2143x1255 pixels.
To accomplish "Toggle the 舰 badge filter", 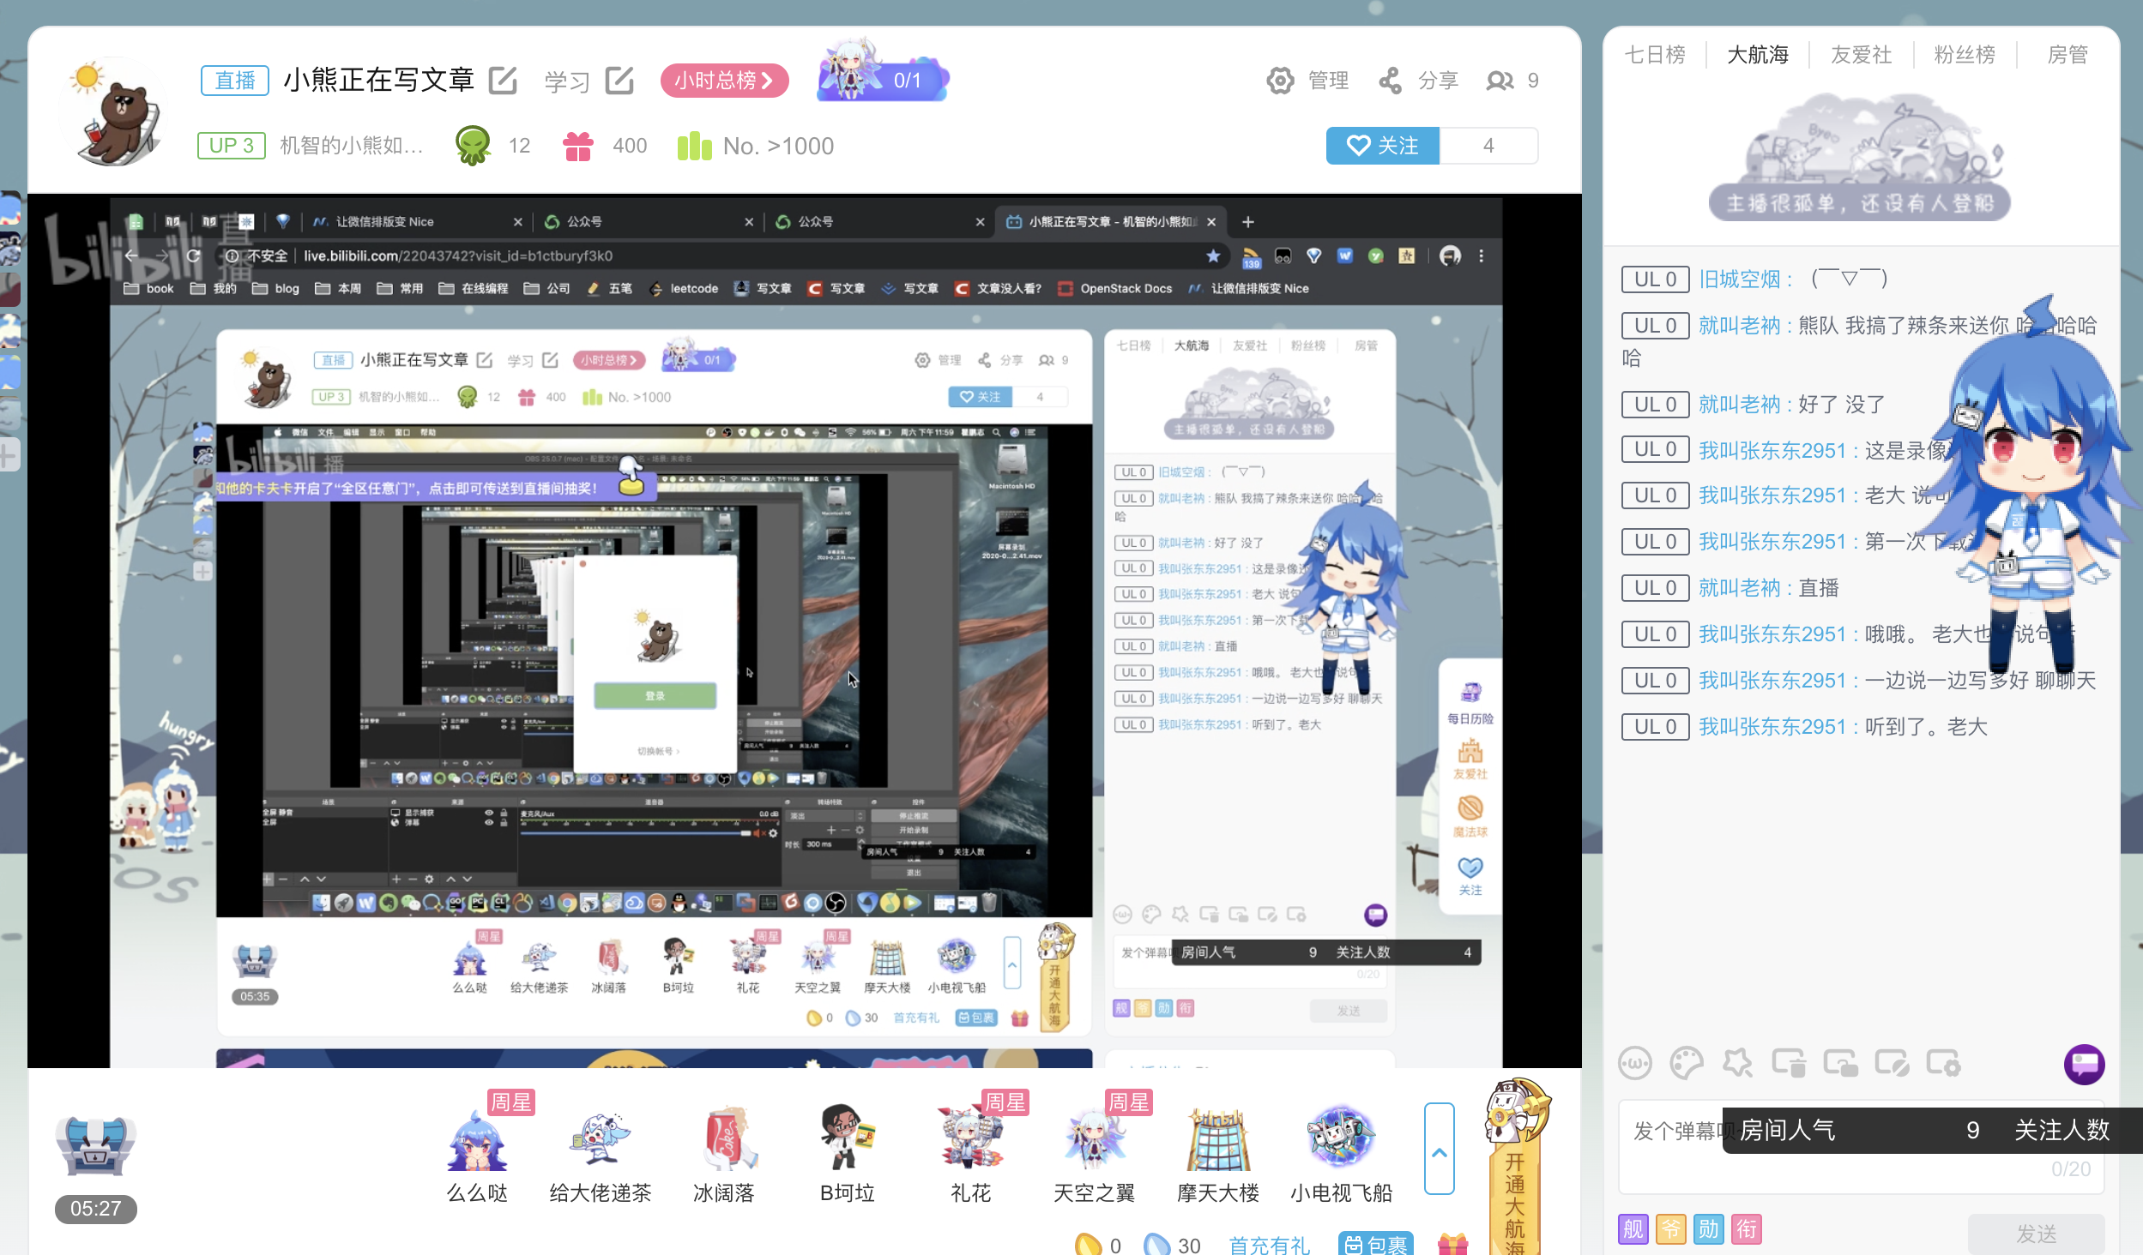I will tap(1633, 1228).
